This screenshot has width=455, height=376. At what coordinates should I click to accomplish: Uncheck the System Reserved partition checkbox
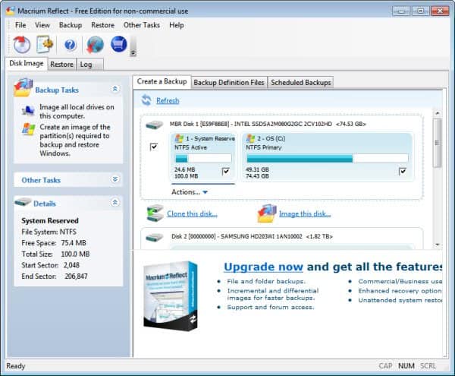pos(225,172)
